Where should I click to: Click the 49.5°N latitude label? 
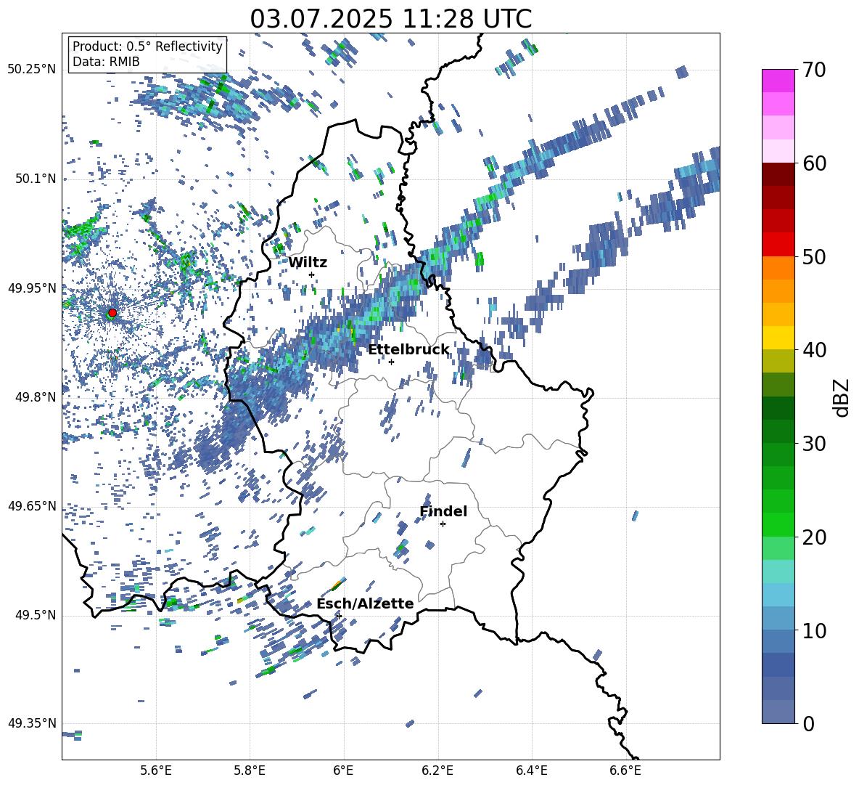click(x=35, y=615)
